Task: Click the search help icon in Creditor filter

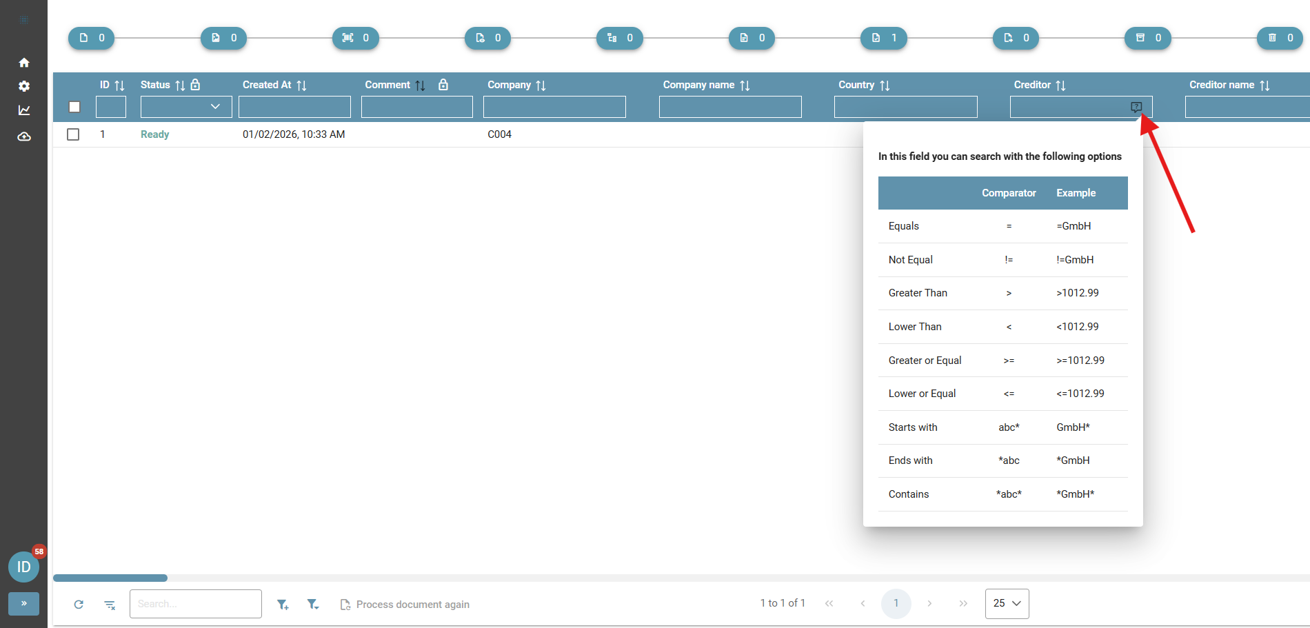Action: (x=1136, y=107)
